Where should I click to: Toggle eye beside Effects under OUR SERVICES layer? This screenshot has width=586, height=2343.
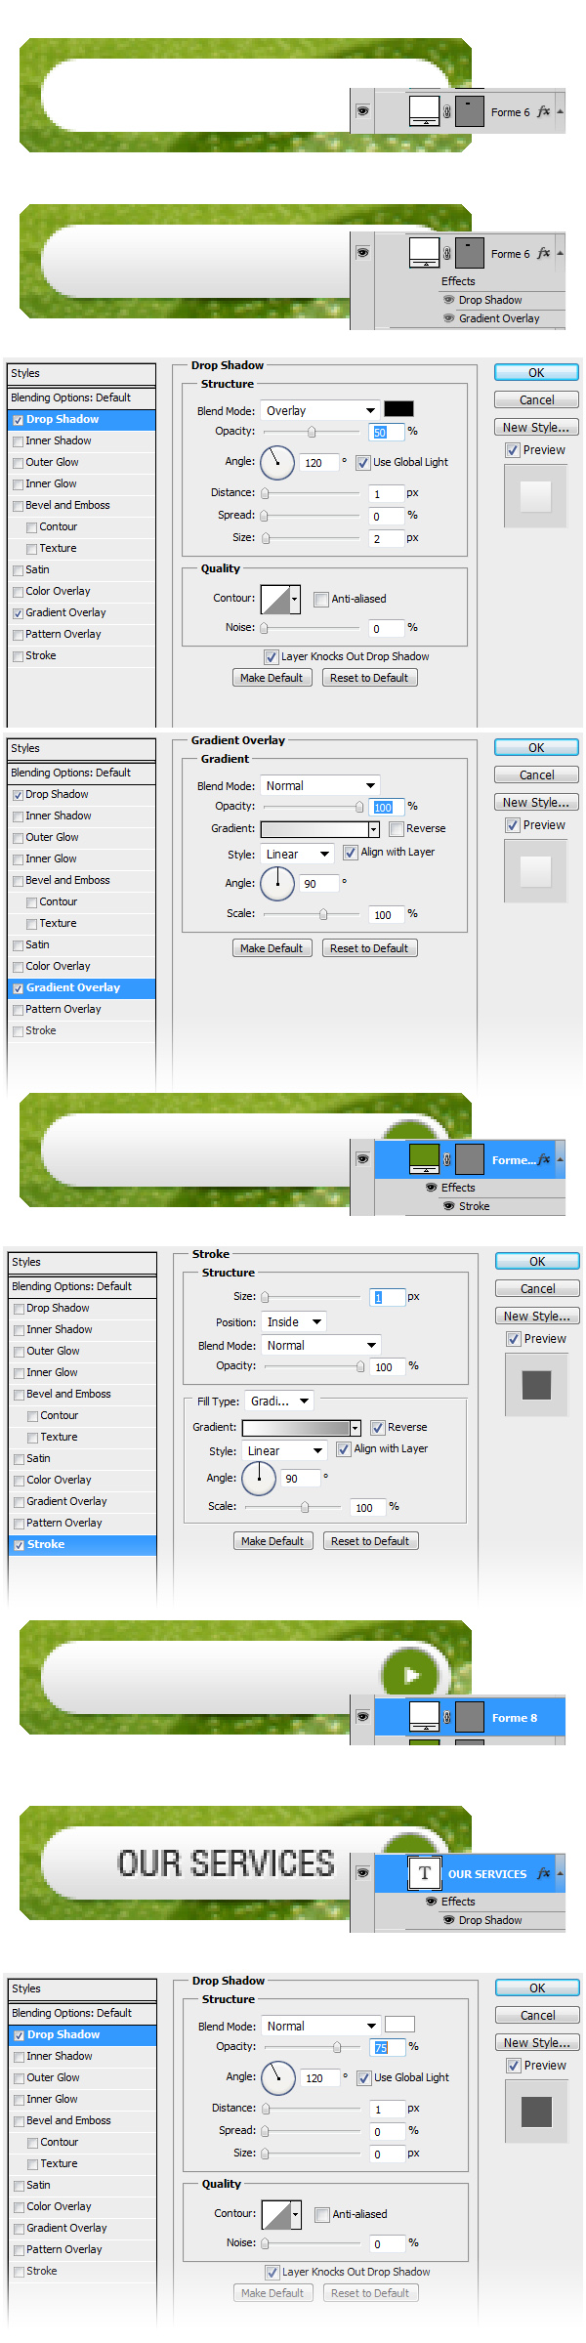432,1902
